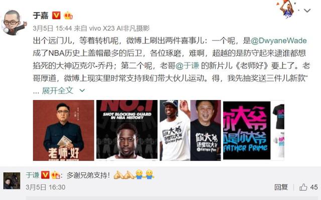Click the crown membership badge beside 于嘉
Screen dimensions: 321x200
click(x=68, y=15)
